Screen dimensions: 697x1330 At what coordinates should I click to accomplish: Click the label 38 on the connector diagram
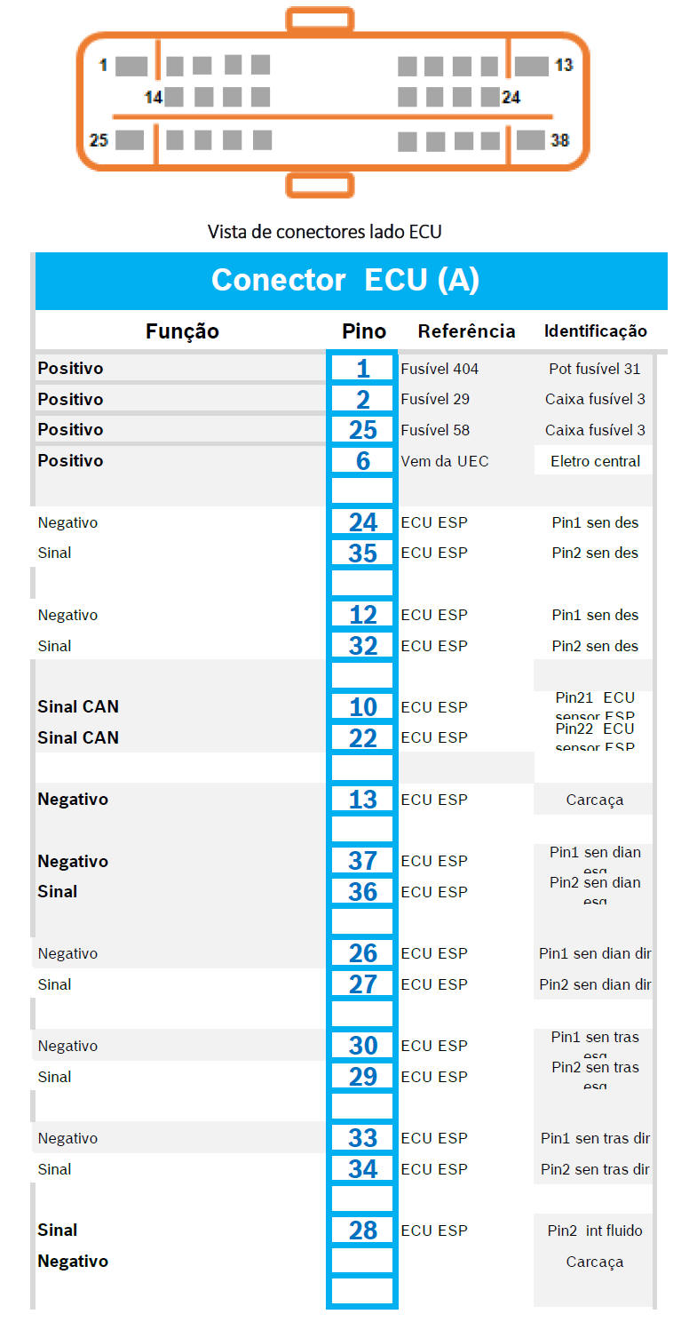pyautogui.click(x=560, y=140)
